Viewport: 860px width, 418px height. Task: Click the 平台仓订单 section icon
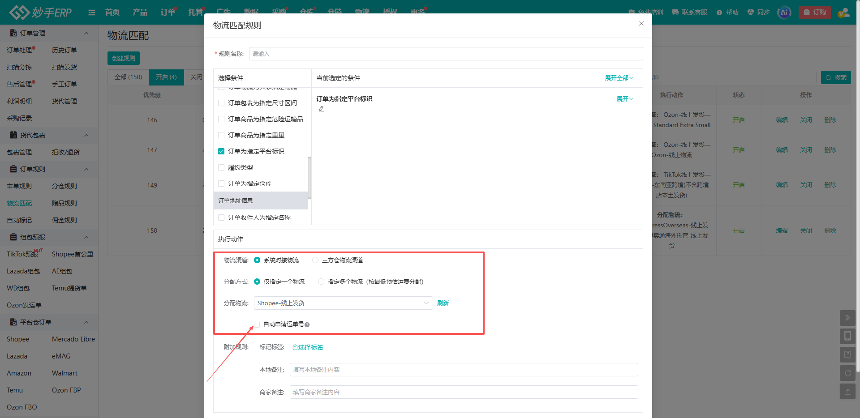pos(13,322)
